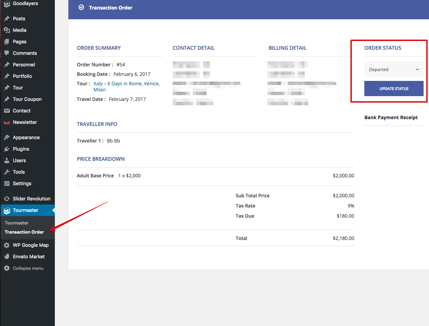Open the Envato Market menu item
The height and width of the screenshot is (326, 429).
coord(29,257)
